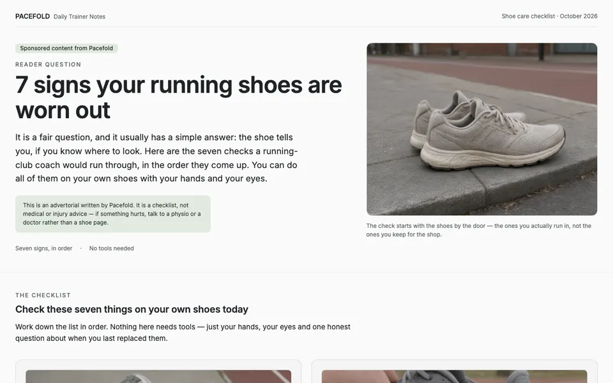Click the 'Seven signs, in order' text
Viewport: 613px width, 383px height.
point(44,248)
